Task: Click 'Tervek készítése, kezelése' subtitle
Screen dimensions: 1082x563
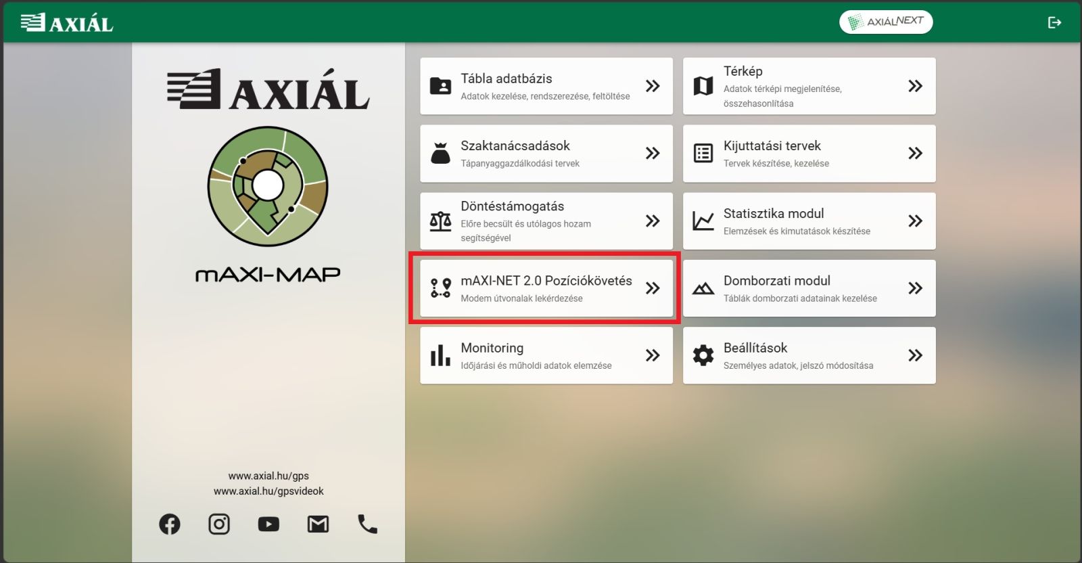Action: (776, 163)
